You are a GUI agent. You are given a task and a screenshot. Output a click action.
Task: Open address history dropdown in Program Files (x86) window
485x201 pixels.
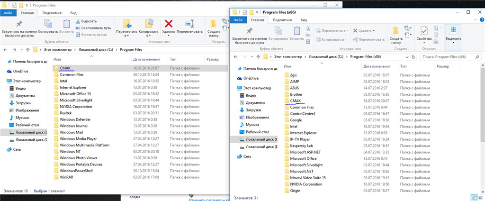coord(407,57)
